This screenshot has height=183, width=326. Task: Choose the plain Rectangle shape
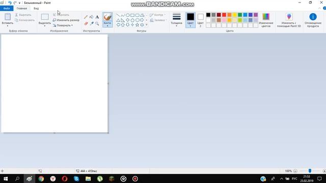click(x=132, y=15)
